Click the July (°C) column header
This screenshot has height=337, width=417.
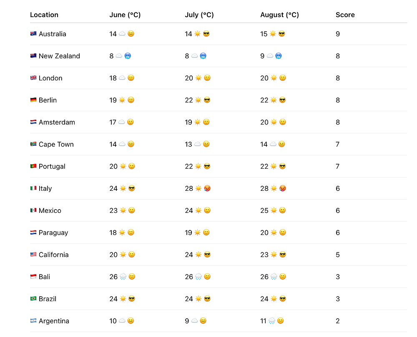click(x=199, y=15)
